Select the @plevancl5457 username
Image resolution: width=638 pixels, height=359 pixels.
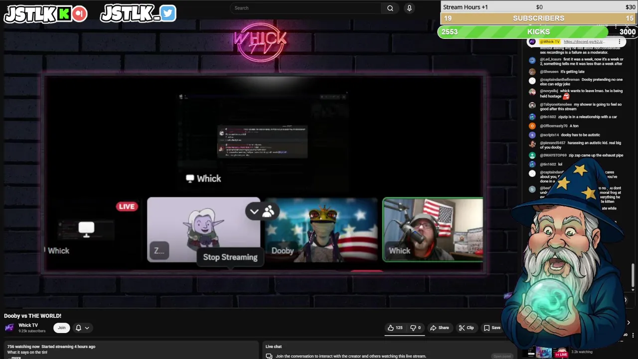(553, 143)
